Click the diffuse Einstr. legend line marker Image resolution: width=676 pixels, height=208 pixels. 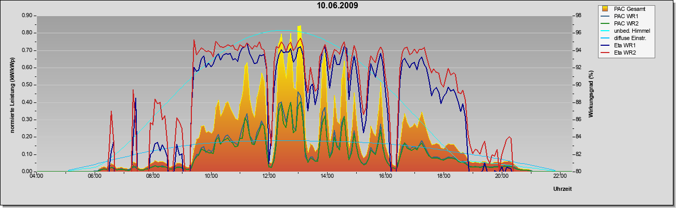[x=605, y=38]
